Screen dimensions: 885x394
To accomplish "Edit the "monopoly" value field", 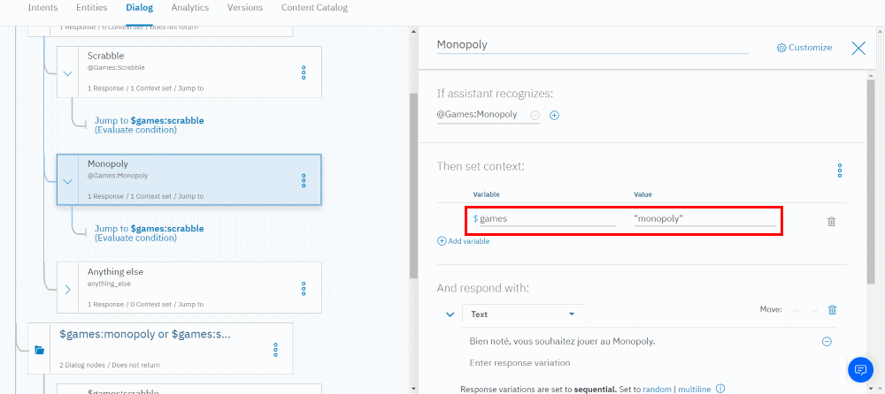I will coord(705,219).
